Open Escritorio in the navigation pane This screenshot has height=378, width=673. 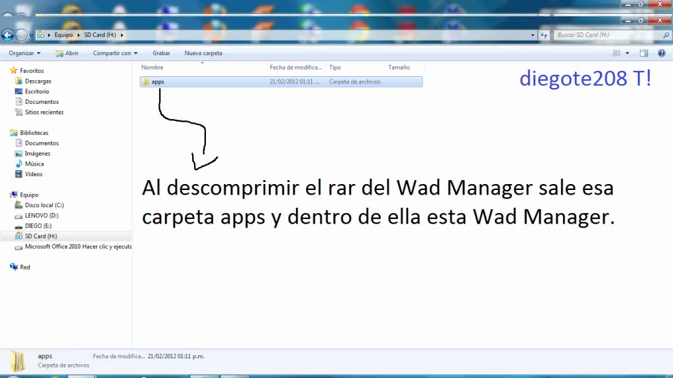[x=37, y=91]
